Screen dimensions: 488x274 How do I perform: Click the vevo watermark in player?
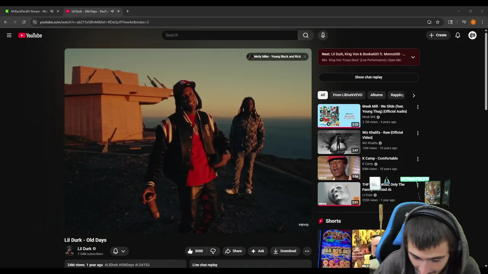tap(303, 225)
